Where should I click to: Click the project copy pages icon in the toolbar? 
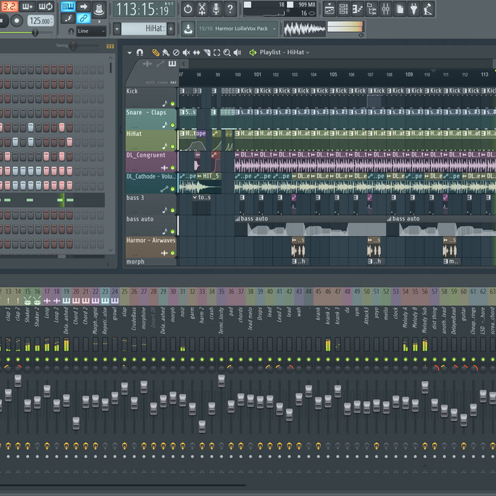click(400, 9)
